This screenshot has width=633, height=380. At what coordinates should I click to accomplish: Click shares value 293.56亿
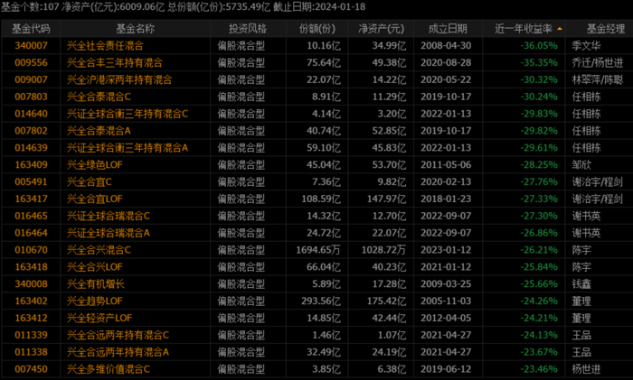(x=321, y=301)
